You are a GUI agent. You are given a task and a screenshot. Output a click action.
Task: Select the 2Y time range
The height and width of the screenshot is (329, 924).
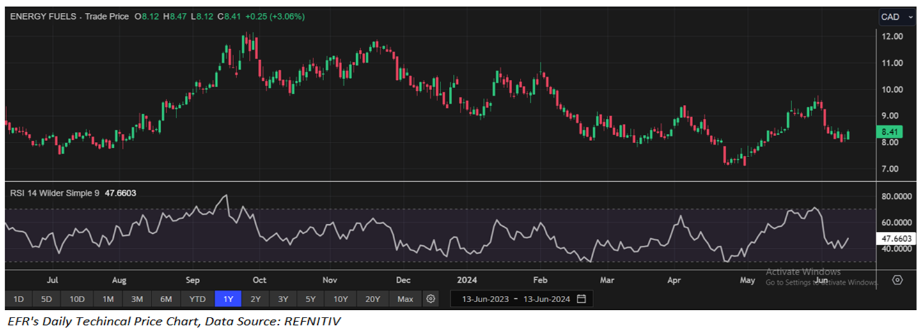click(255, 299)
